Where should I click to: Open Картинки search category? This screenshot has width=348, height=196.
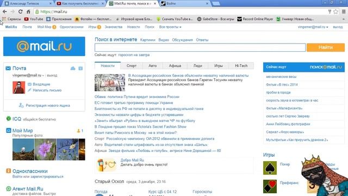[147, 40]
